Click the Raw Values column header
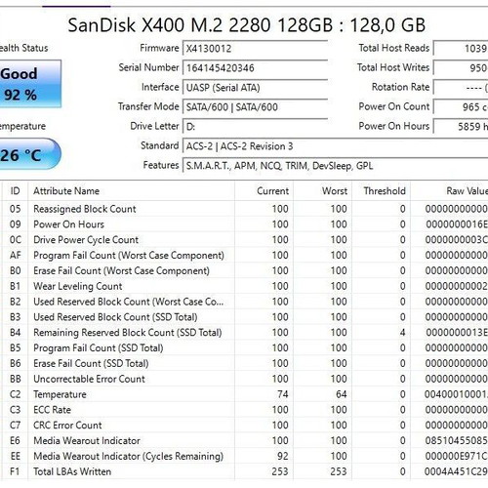 (x=449, y=191)
